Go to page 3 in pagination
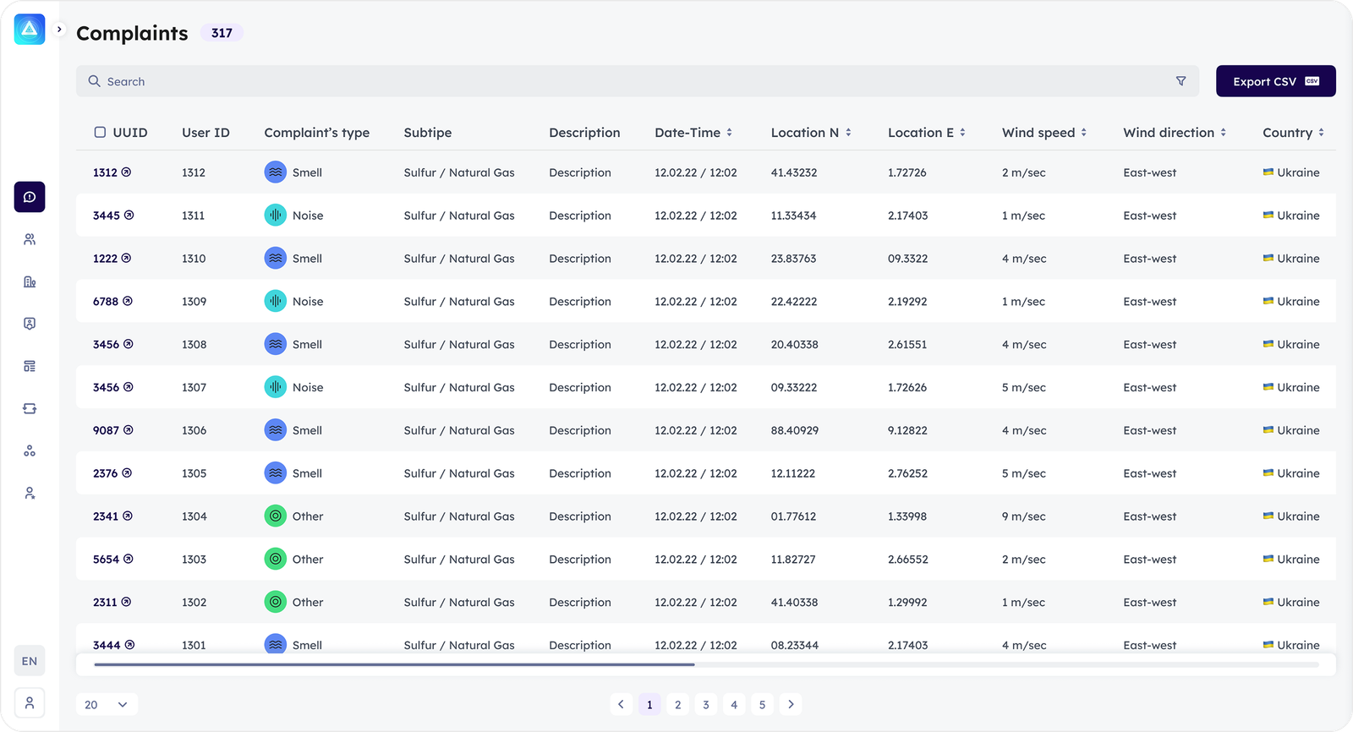1353x732 pixels. pyautogui.click(x=706, y=704)
